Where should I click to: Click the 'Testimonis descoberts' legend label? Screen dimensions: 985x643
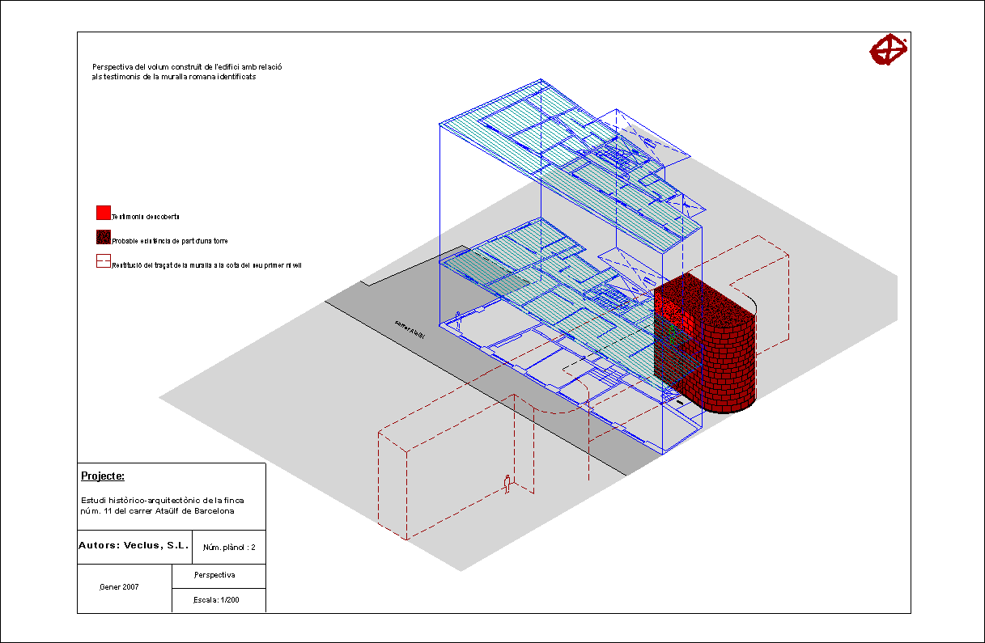coord(146,217)
